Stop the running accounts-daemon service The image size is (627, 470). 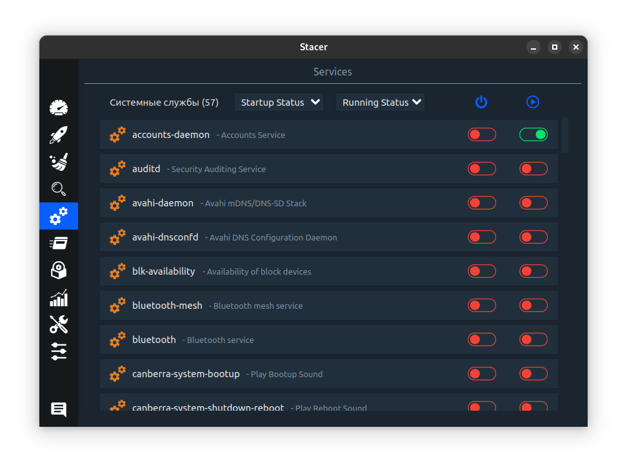tap(533, 135)
